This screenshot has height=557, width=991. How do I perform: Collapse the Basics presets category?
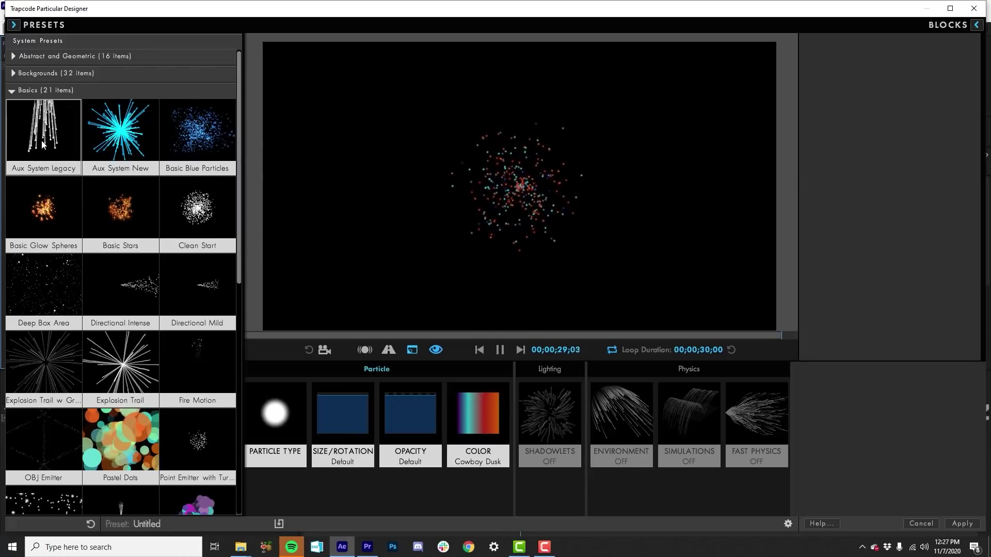pos(45,90)
